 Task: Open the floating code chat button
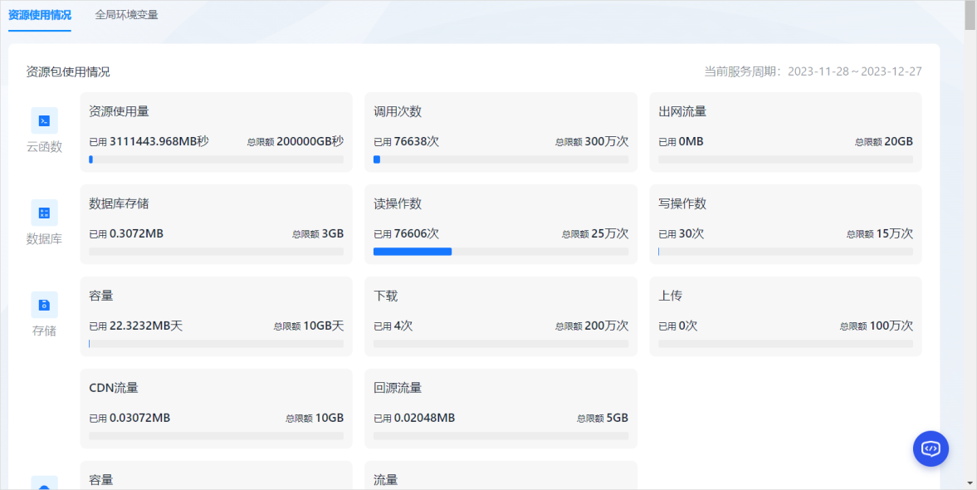click(931, 448)
